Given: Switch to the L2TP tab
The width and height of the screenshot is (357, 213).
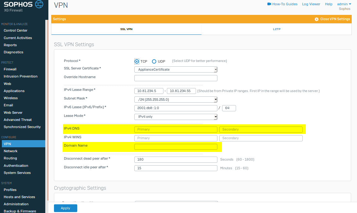Looking at the screenshot, I should (x=277, y=29).
